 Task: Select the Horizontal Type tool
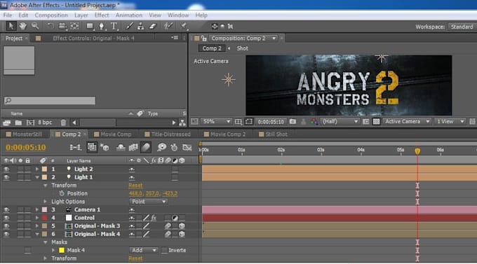point(114,27)
